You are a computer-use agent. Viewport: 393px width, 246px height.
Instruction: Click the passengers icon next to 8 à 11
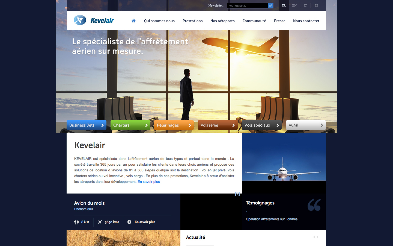pos(77,222)
